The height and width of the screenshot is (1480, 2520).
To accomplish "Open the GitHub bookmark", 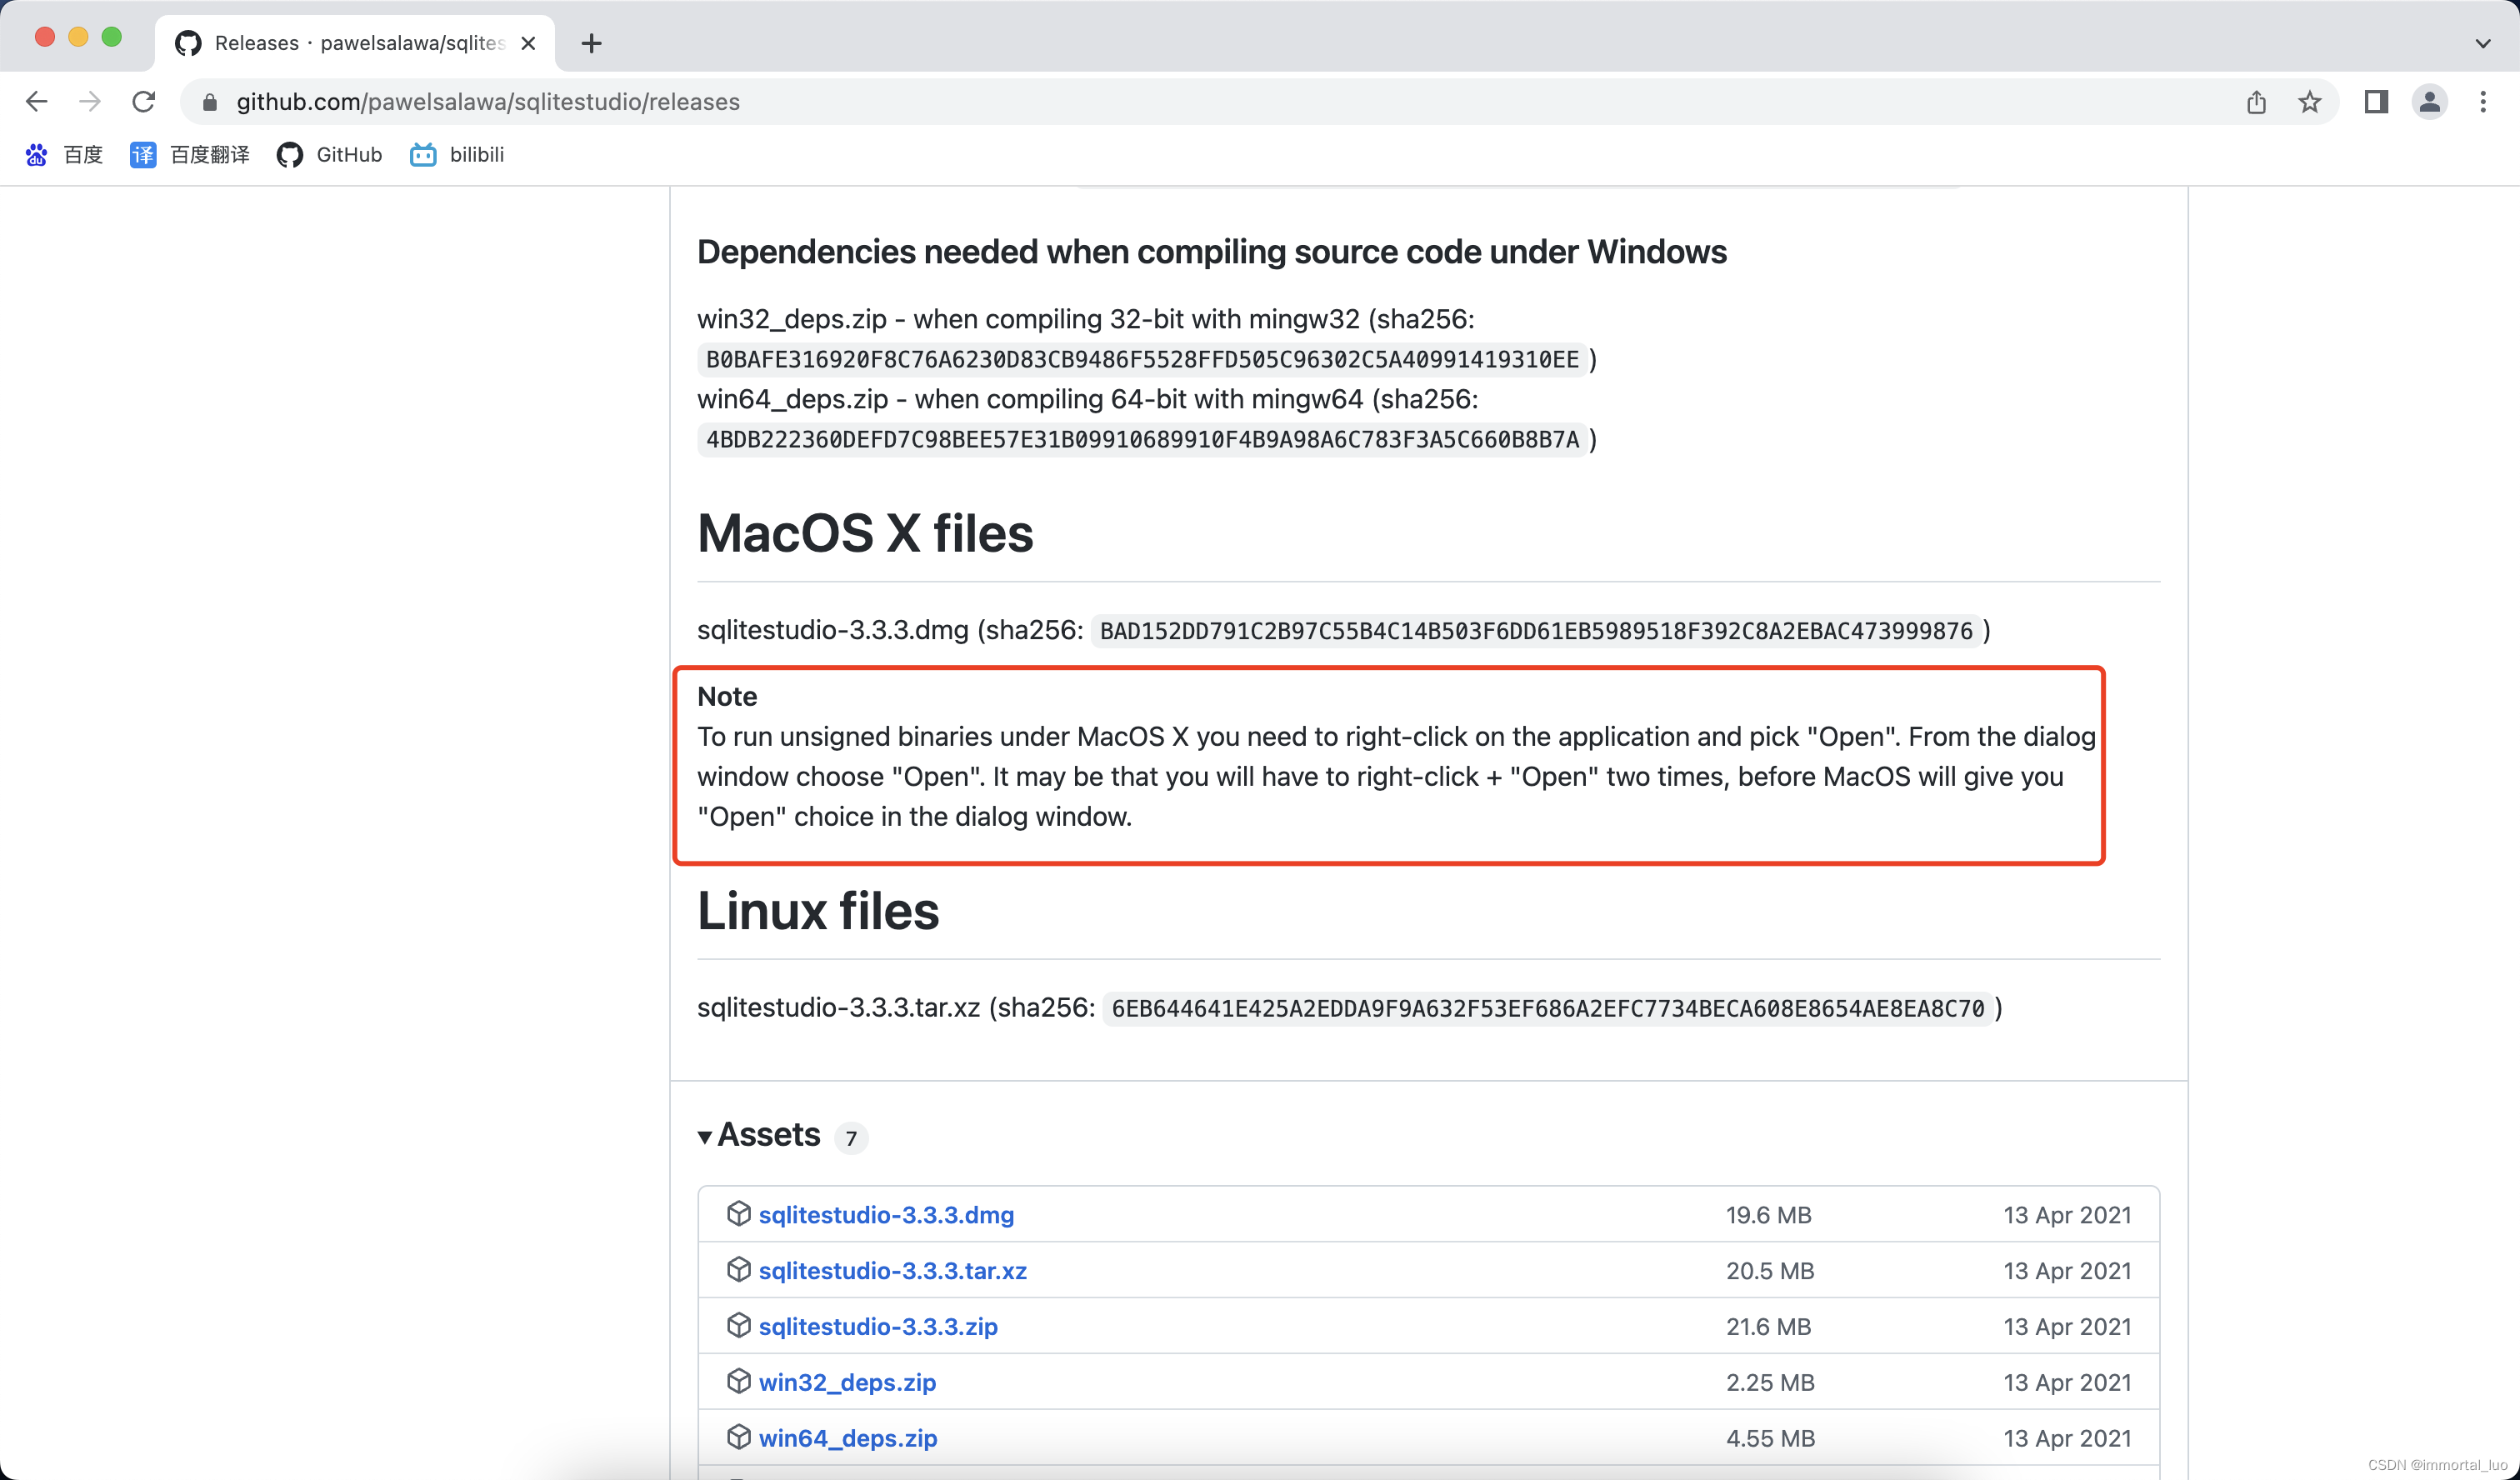I will 330,155.
